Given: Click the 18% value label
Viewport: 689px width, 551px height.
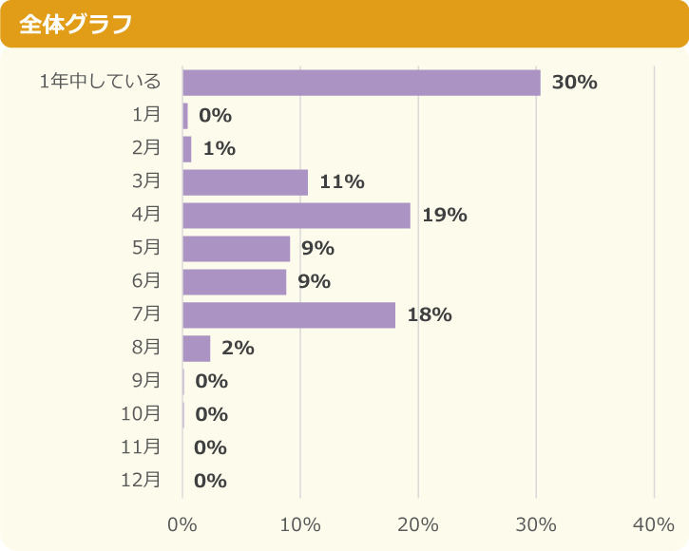Looking at the screenshot, I should pyautogui.click(x=430, y=315).
